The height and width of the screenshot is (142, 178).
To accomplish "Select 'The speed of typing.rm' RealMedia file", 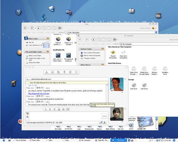I will [x=68, y=57].
